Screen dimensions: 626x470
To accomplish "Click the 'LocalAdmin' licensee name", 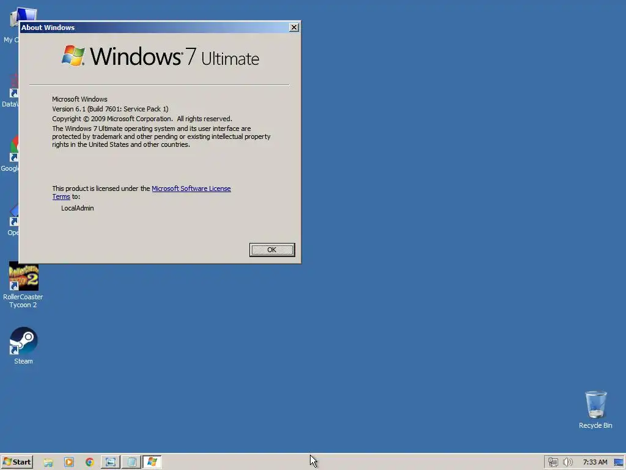I will (x=78, y=208).
